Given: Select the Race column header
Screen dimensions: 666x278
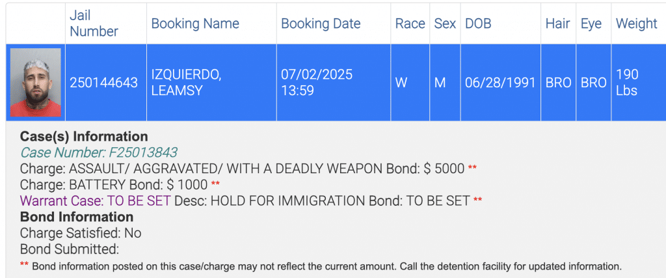Looking at the screenshot, I should pos(410,24).
